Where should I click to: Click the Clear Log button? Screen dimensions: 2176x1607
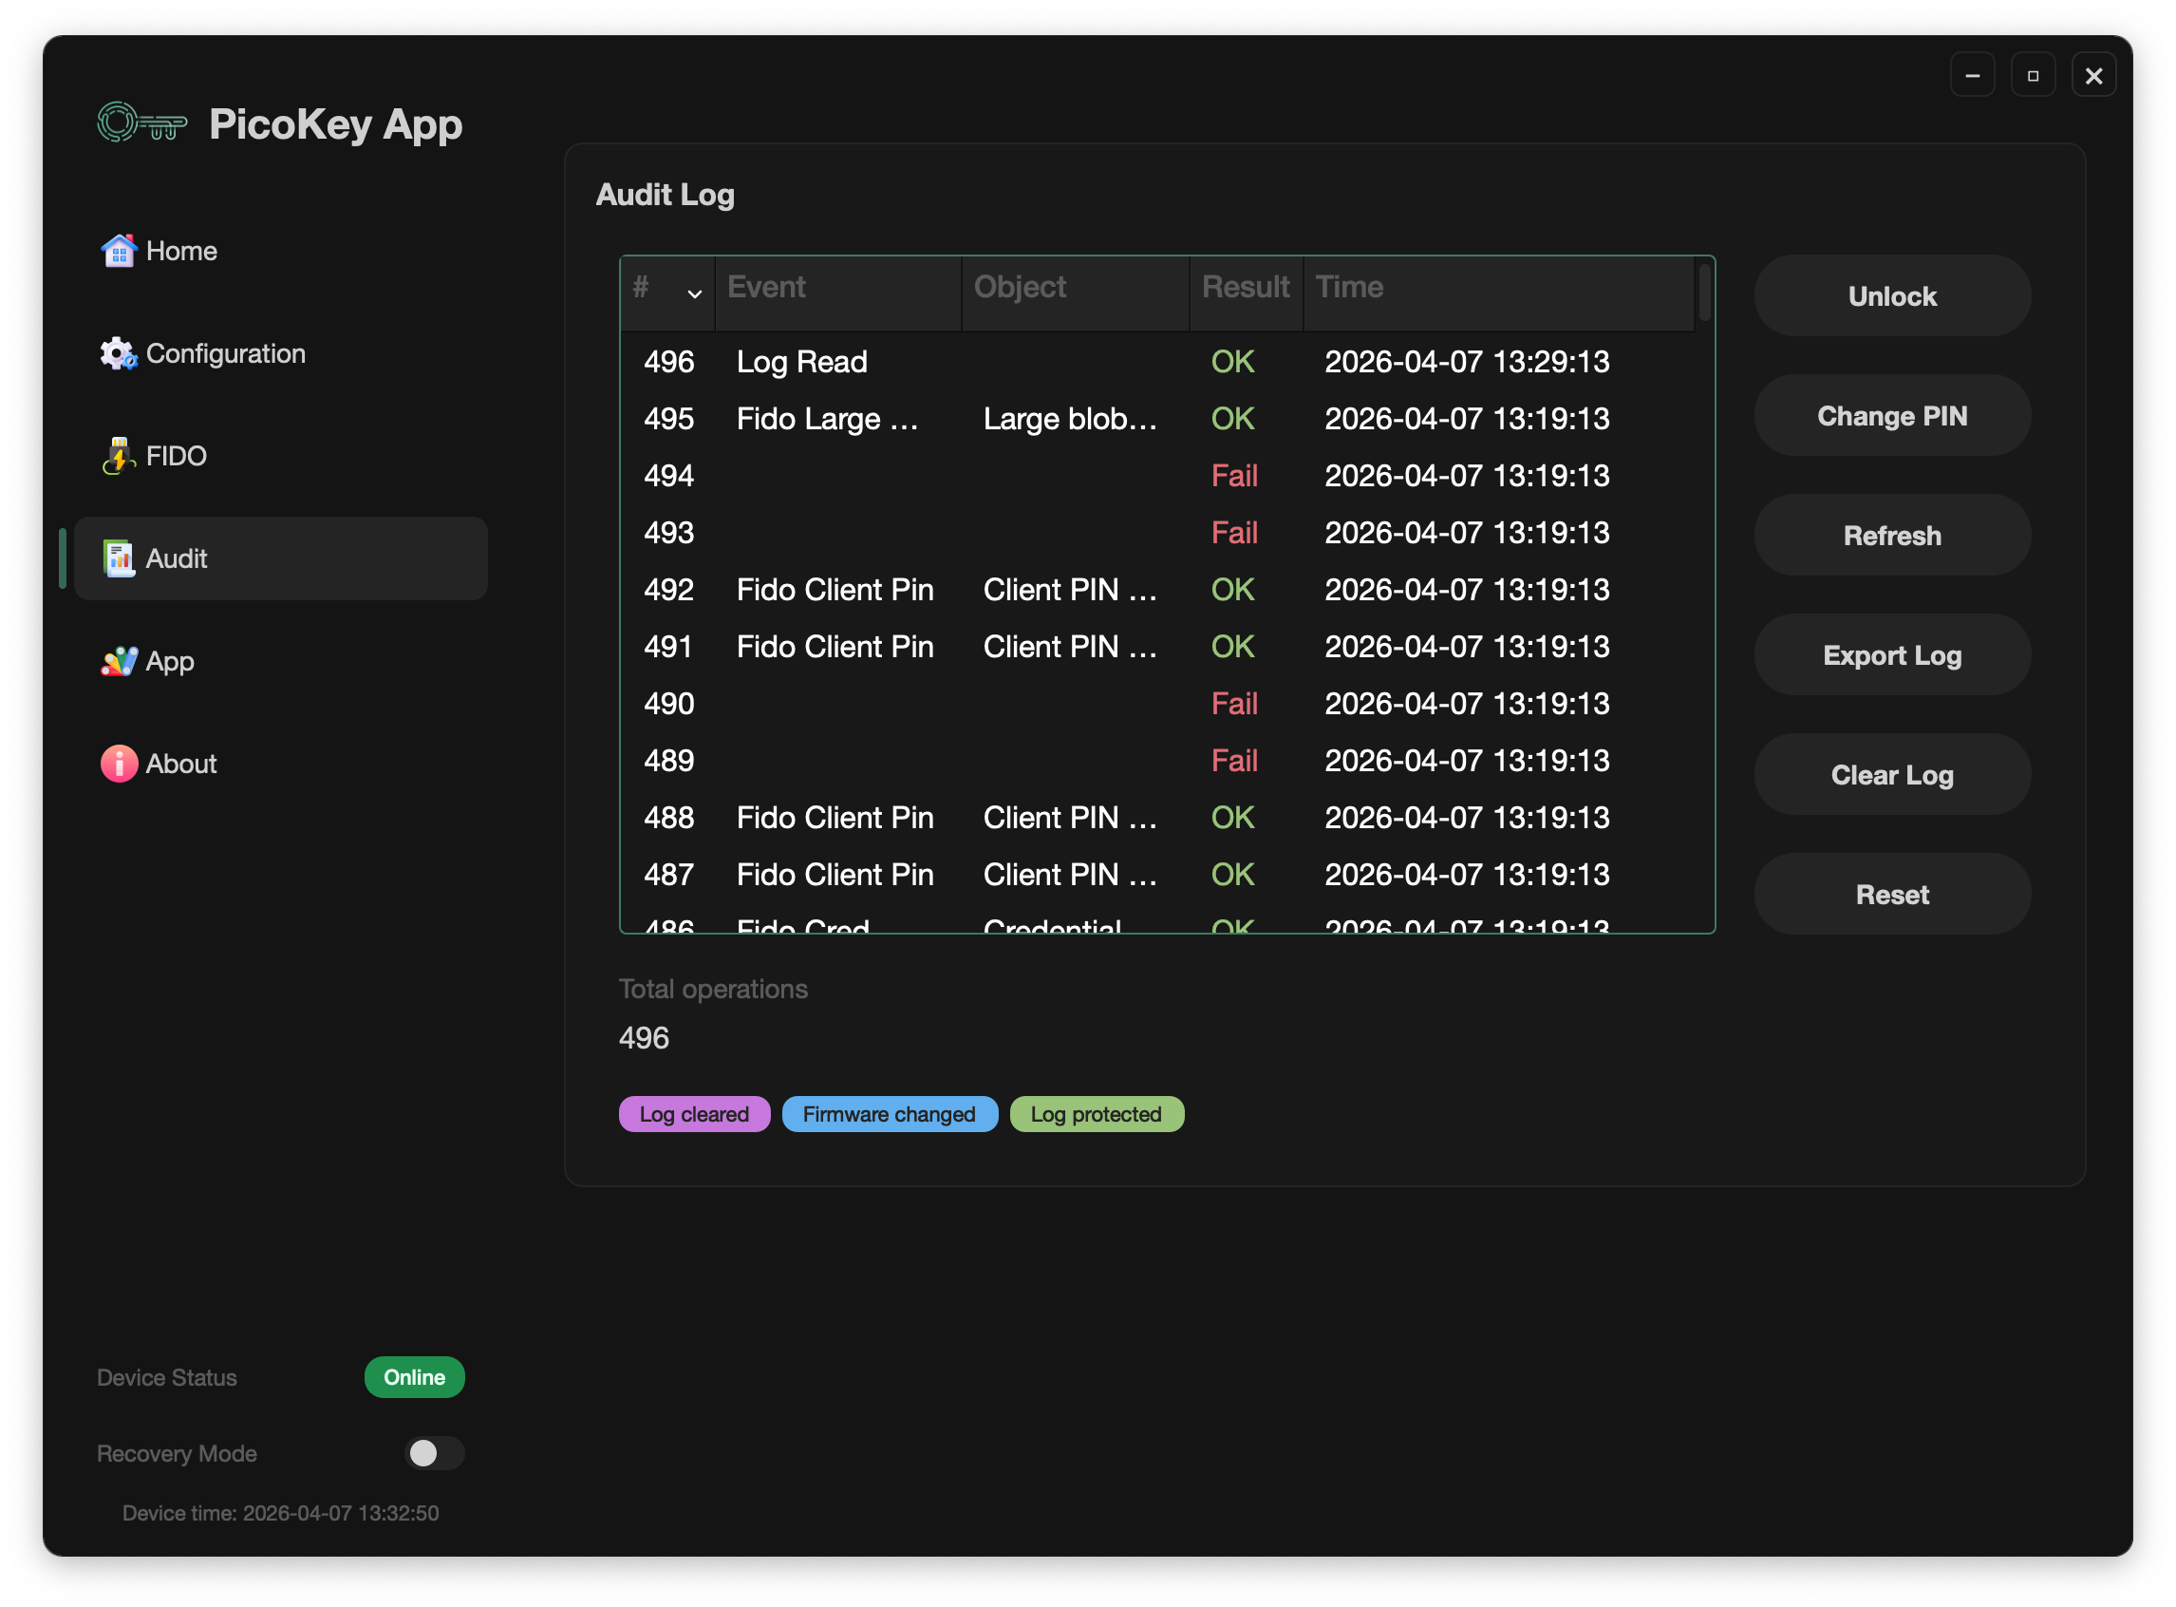[1891, 774]
